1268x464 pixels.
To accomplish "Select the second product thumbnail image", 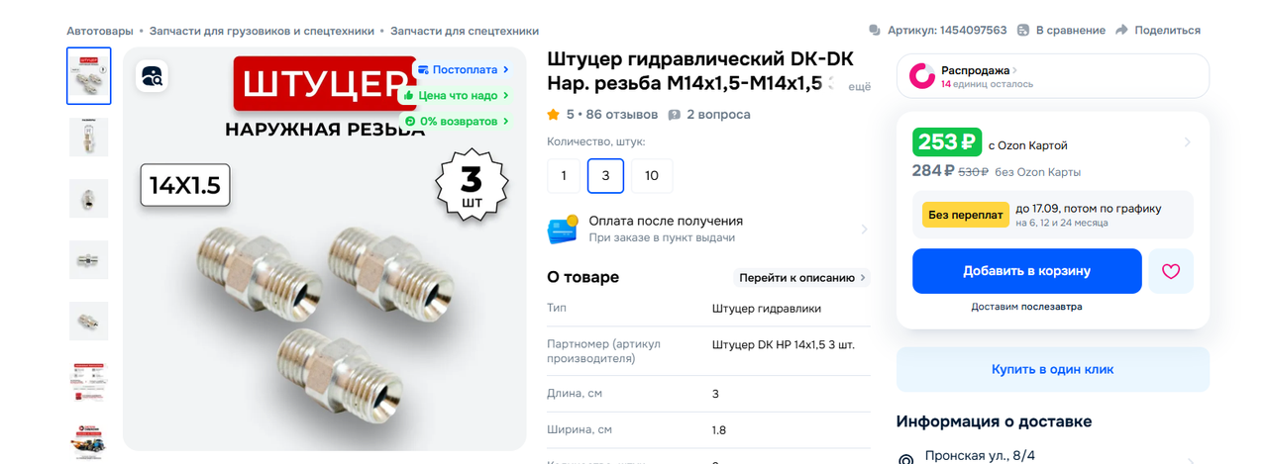I will coord(89,137).
